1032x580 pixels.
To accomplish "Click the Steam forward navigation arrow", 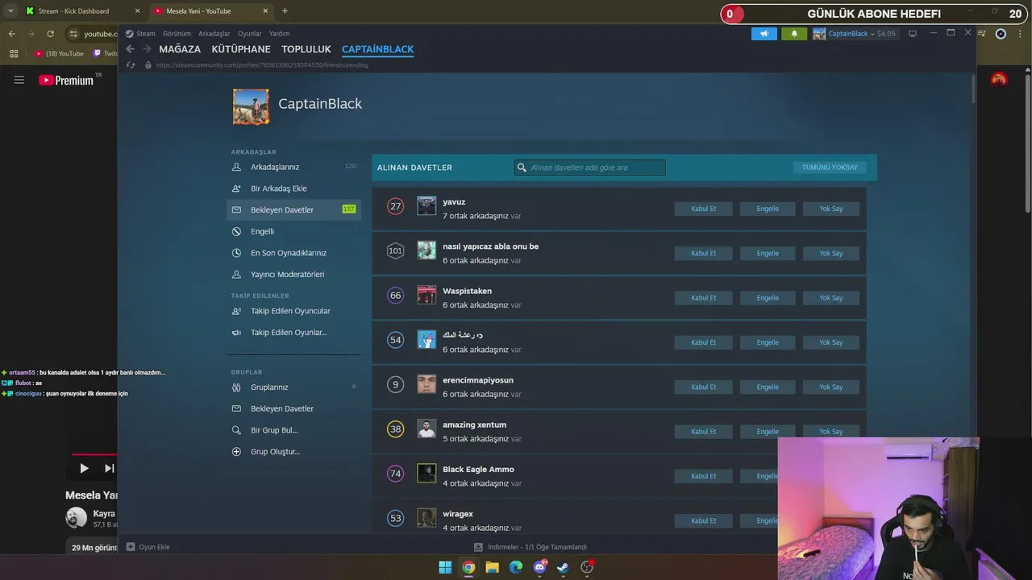I will 147,49.
